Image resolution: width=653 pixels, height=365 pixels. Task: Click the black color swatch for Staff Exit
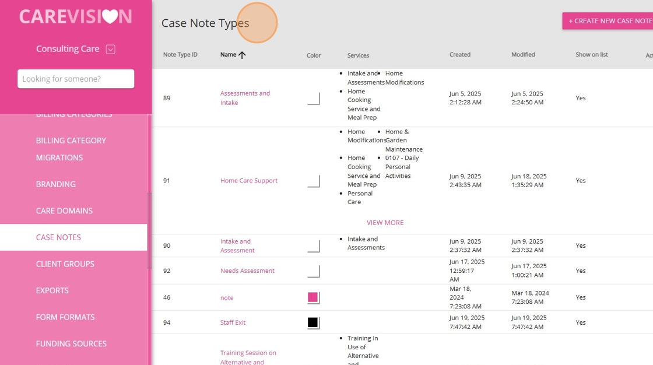(x=313, y=323)
